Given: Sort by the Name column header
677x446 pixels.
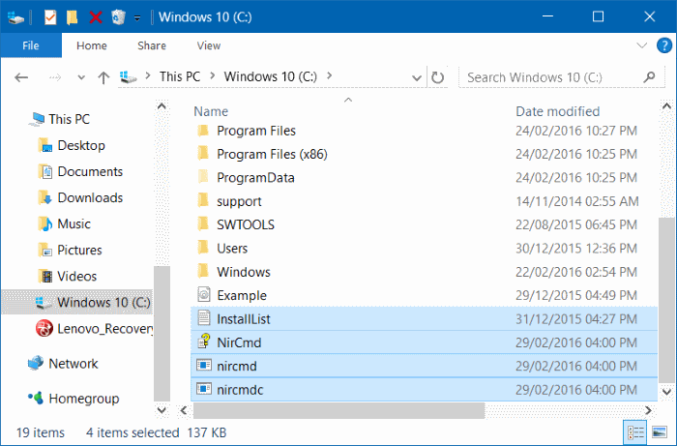Looking at the screenshot, I should tap(211, 111).
